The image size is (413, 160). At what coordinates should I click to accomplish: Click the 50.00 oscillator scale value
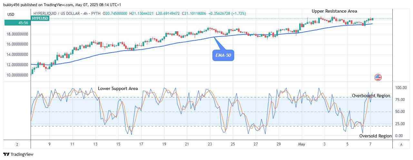(400, 112)
